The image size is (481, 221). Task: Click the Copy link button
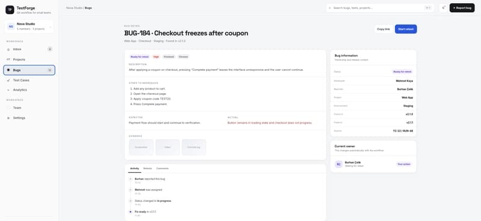383,29
